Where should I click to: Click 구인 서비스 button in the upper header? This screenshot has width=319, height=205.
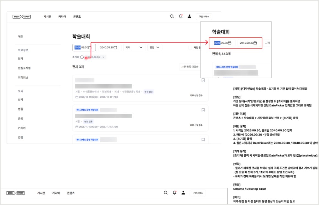coord(204,16)
